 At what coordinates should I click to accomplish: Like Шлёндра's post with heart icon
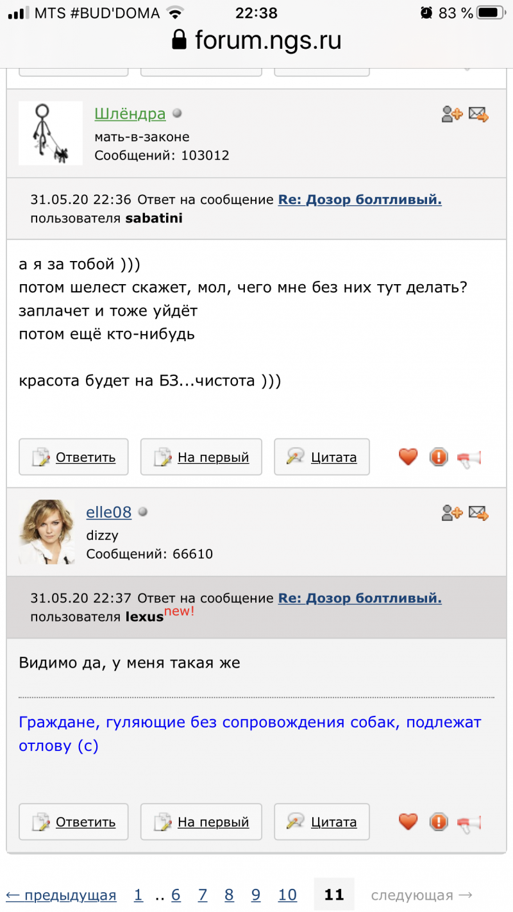[x=408, y=457]
